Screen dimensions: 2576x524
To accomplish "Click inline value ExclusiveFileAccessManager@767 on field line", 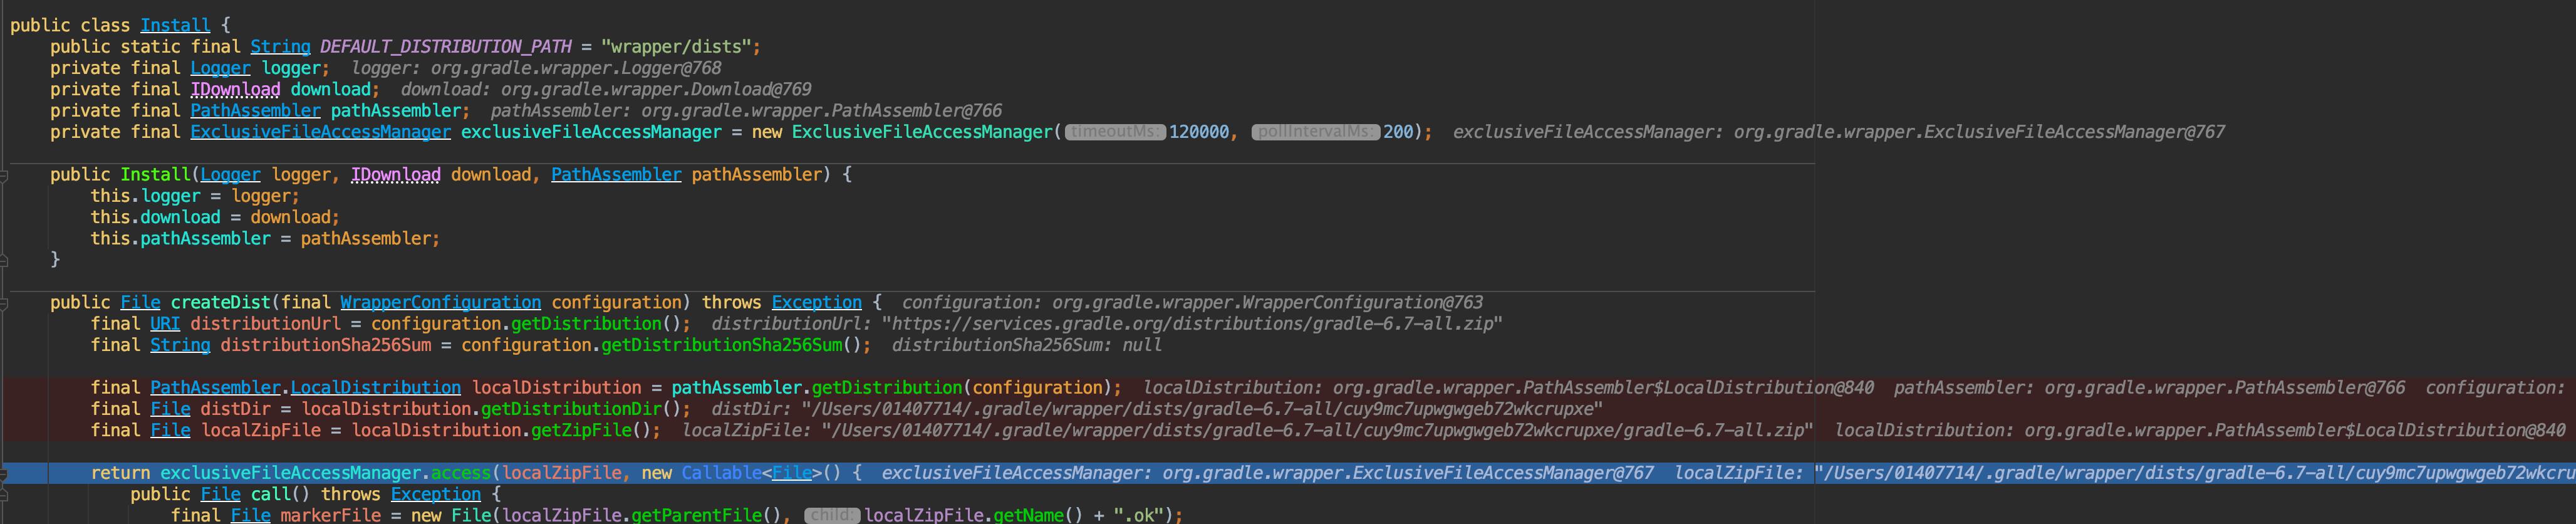I will [1839, 132].
